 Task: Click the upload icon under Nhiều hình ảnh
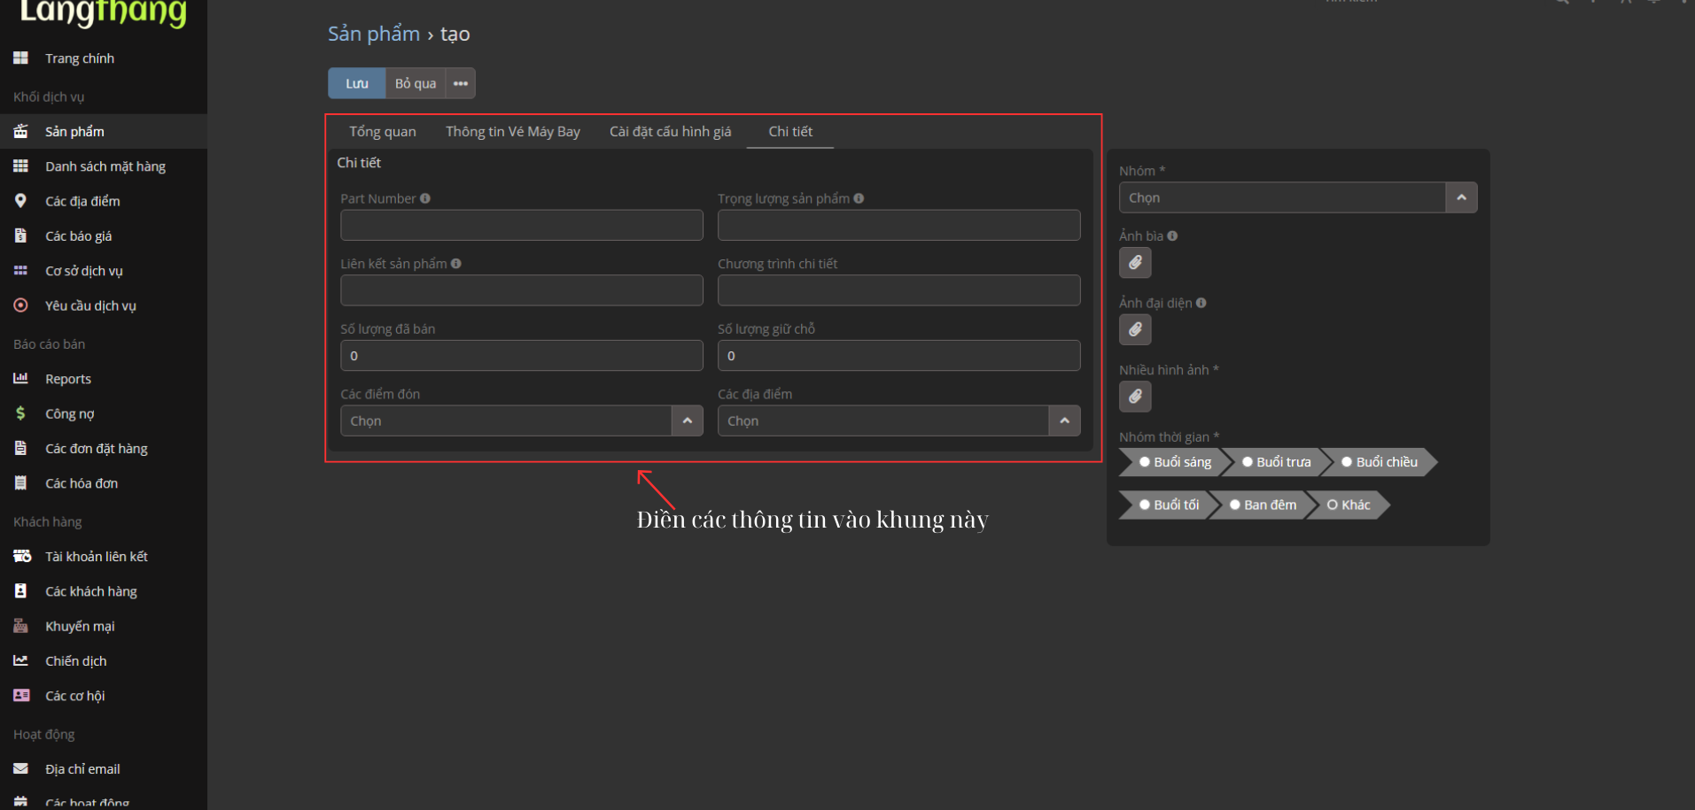coord(1135,397)
